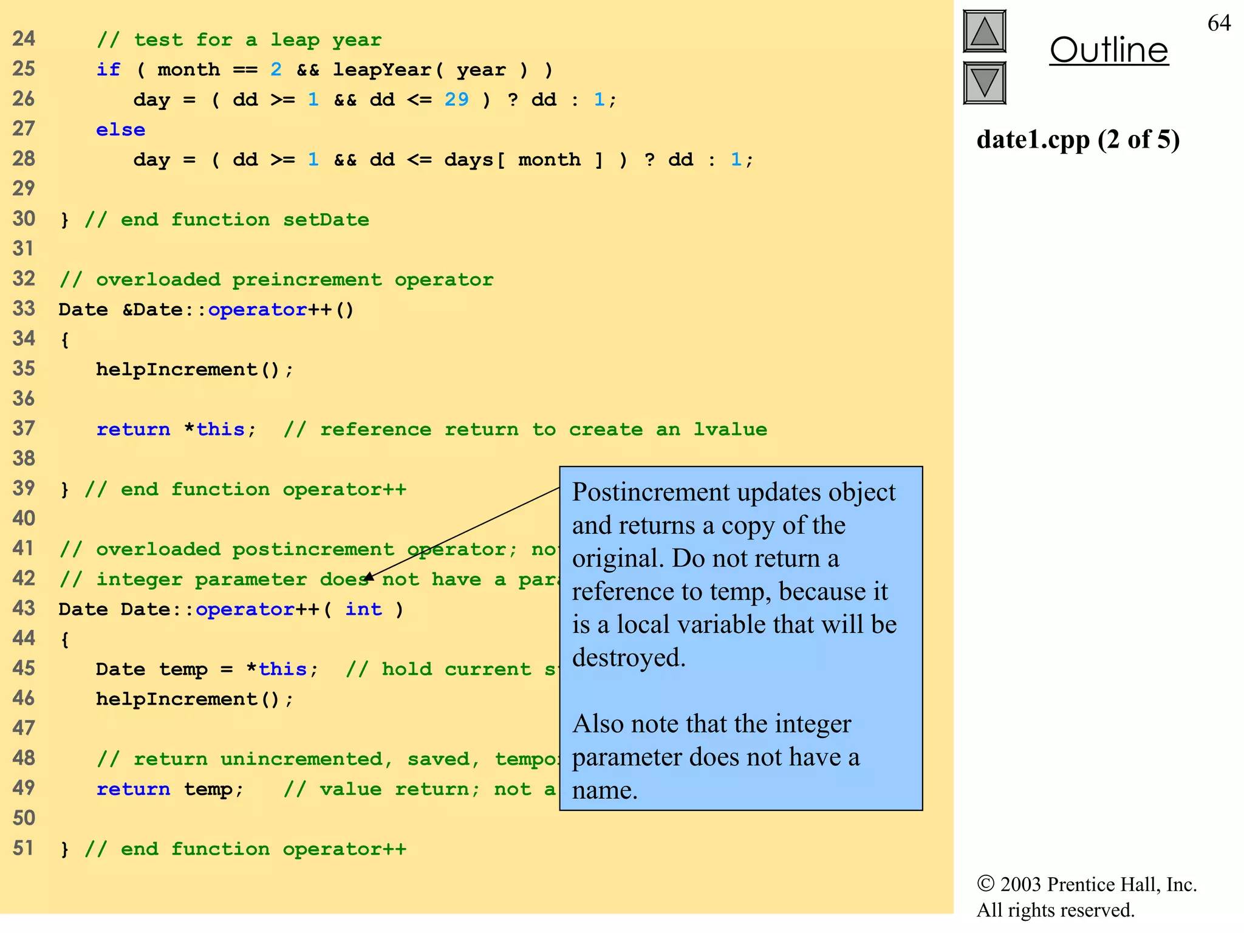Click the 'dd <= 29' assignment line
The image size is (1244, 933).
click(375, 100)
